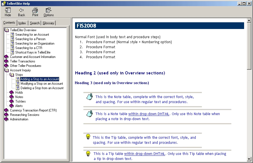Collapse the TellerElite Overview open book icon
The height and width of the screenshot is (163, 253).
7,30
